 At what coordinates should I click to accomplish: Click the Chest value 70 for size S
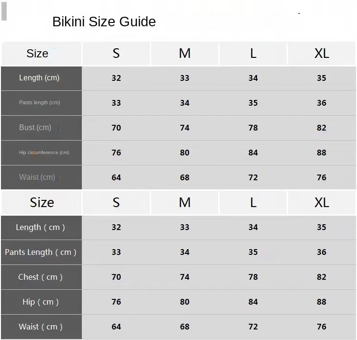point(116,277)
